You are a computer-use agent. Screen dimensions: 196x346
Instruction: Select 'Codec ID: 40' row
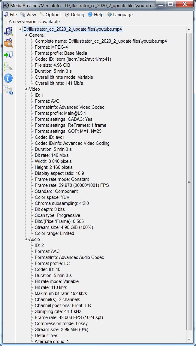(48, 269)
